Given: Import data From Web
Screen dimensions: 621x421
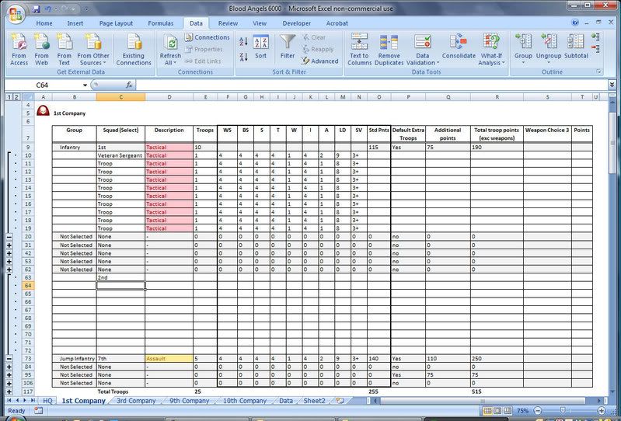Looking at the screenshot, I should pos(42,50).
